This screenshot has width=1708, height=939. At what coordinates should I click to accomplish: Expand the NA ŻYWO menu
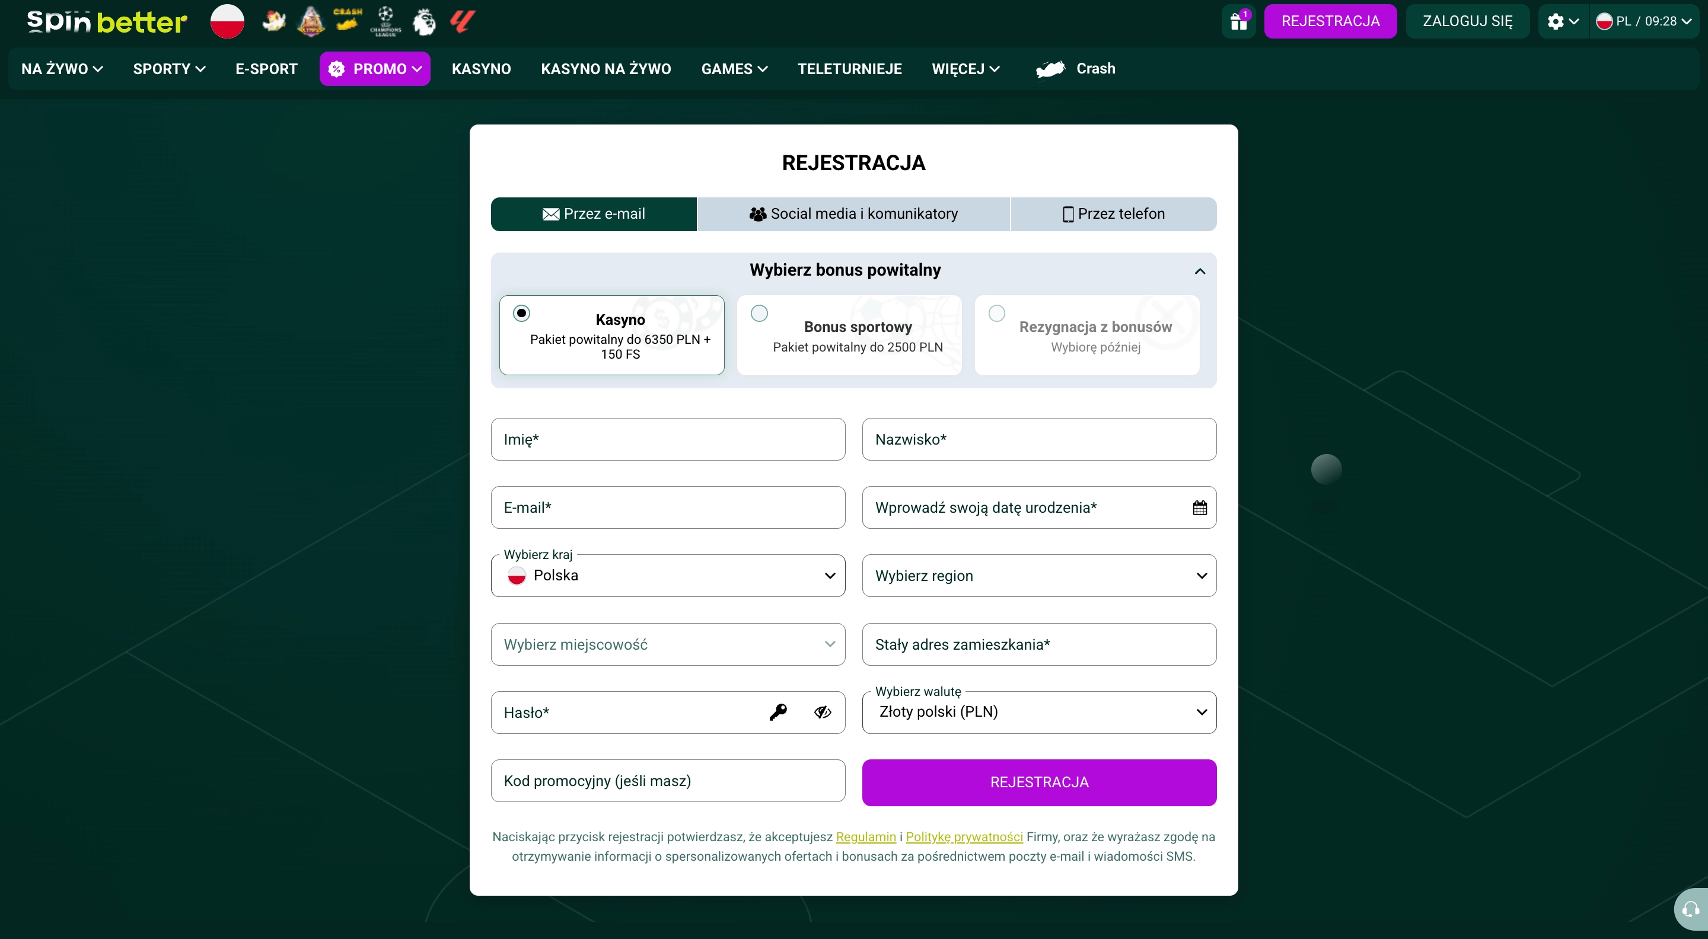(x=62, y=69)
